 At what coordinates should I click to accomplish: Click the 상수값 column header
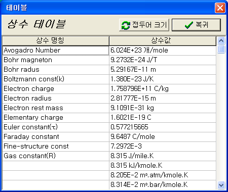(x=163, y=41)
